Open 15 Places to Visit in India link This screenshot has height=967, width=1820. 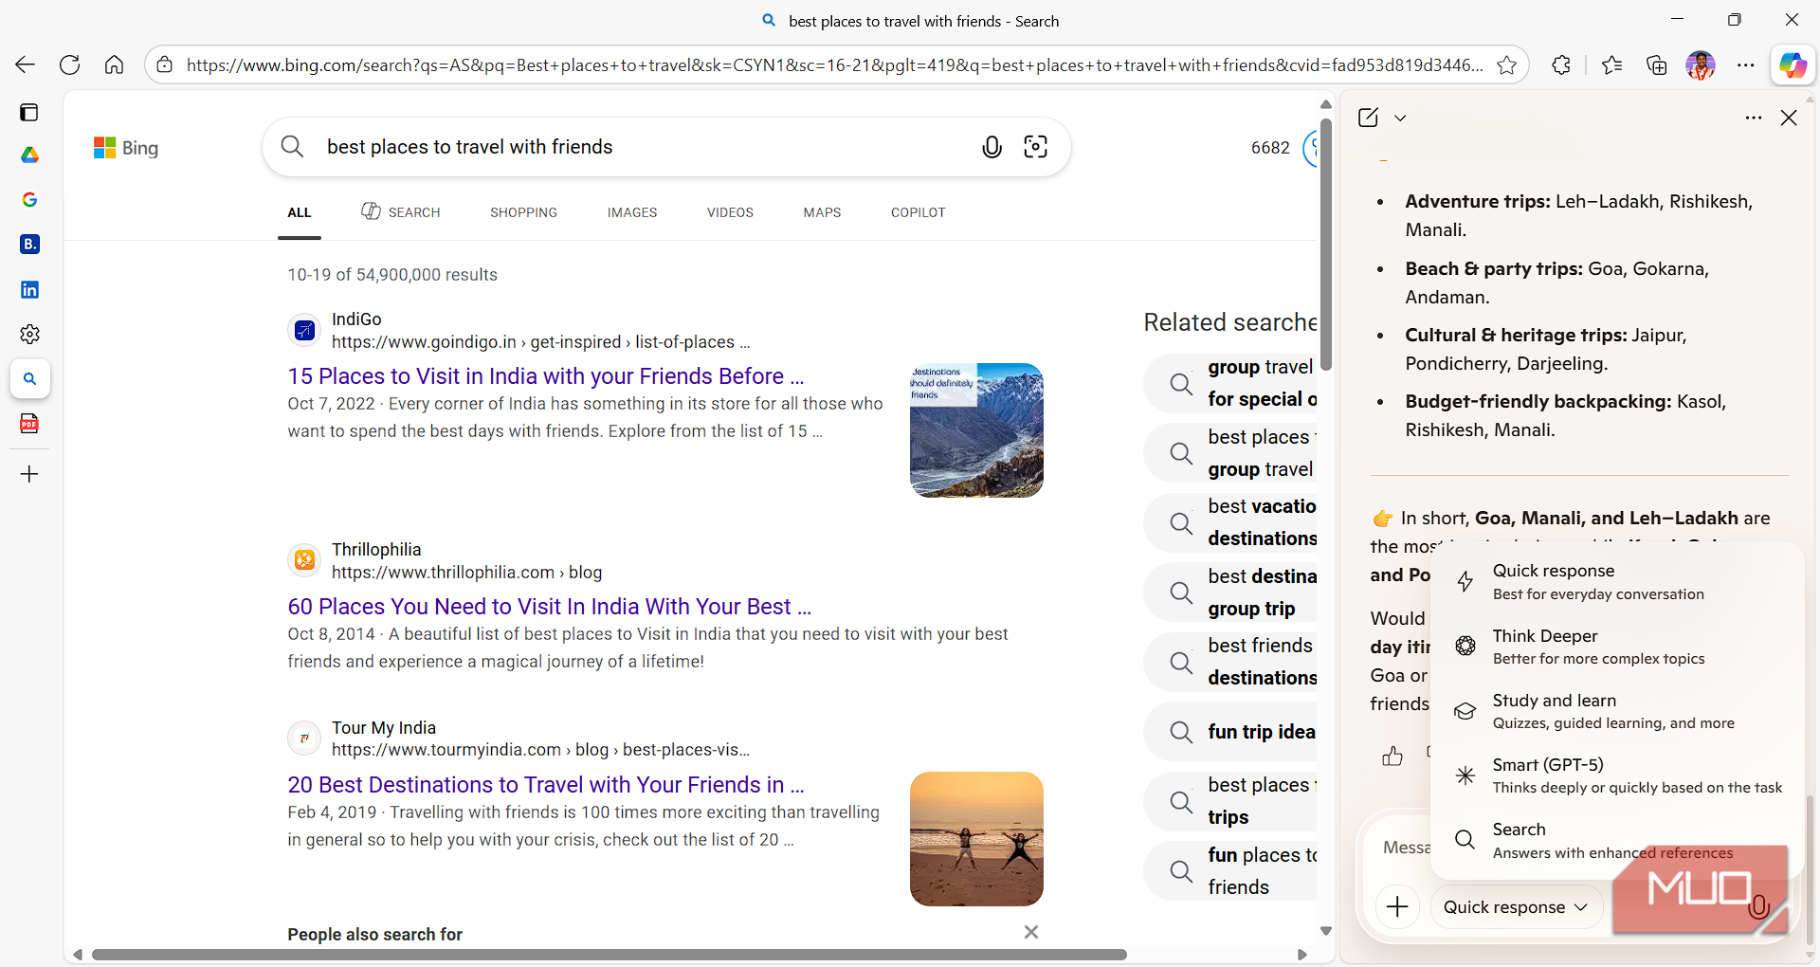coord(546,376)
